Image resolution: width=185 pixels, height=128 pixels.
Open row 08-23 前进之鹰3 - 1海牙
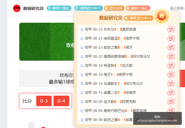click(127, 48)
